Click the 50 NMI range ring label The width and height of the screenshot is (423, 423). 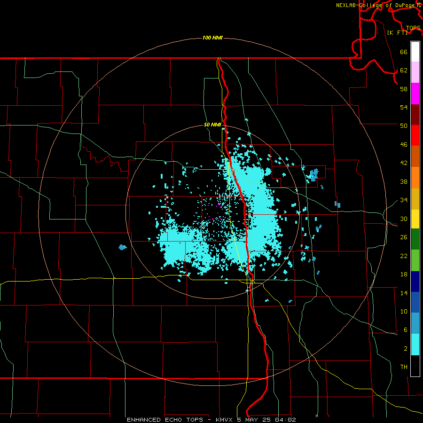coord(212,125)
